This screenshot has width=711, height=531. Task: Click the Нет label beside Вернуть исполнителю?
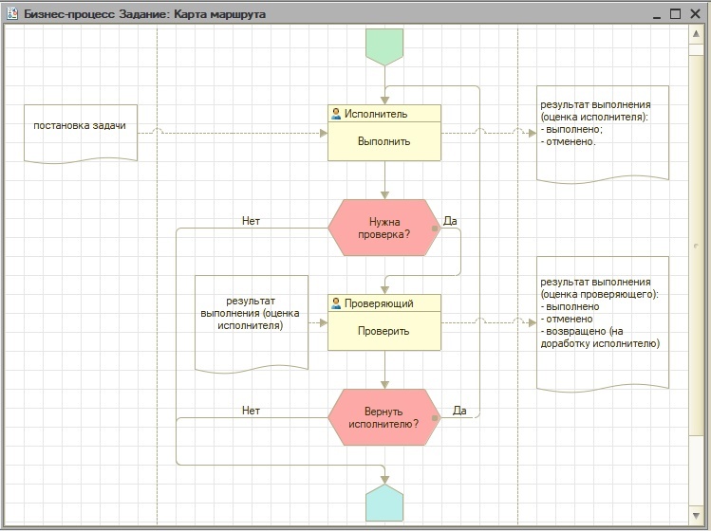(x=251, y=411)
